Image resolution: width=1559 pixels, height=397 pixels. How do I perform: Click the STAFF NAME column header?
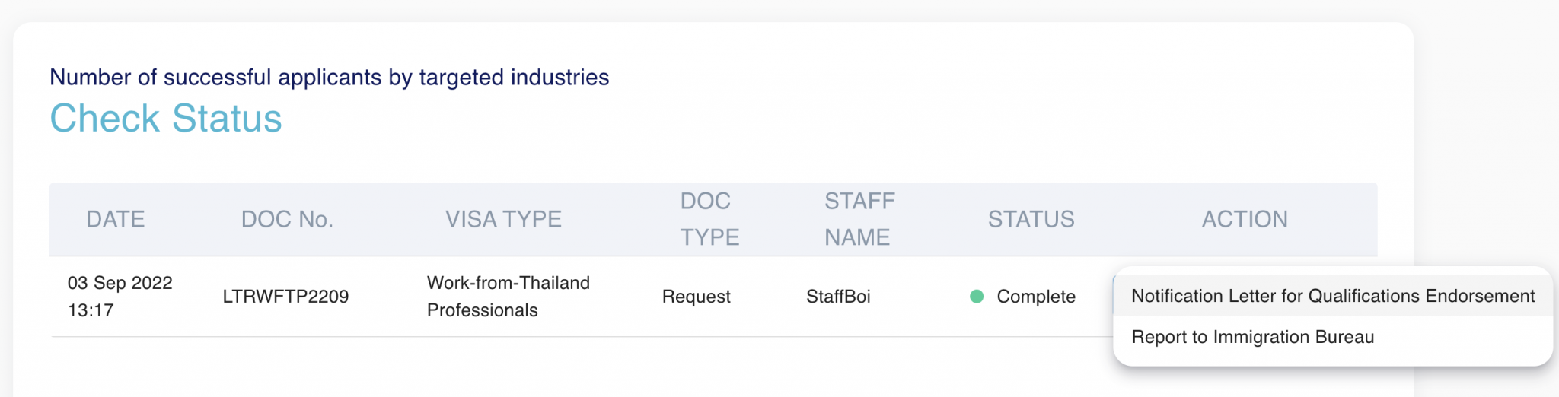(859, 219)
